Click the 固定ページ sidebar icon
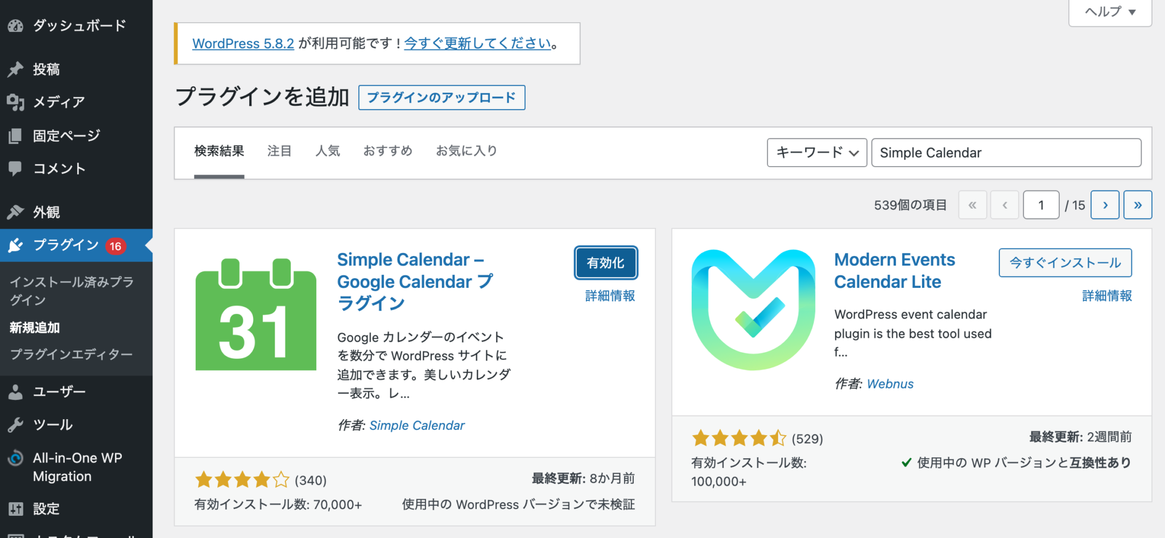Viewport: 1165px width, 538px height. (x=15, y=135)
